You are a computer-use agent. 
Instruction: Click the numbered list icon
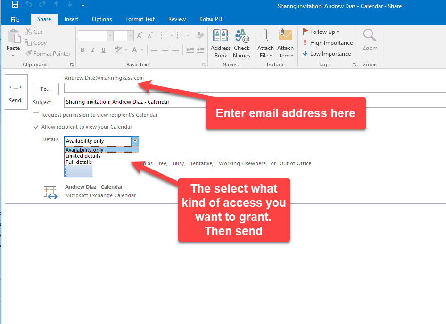(x=180, y=35)
